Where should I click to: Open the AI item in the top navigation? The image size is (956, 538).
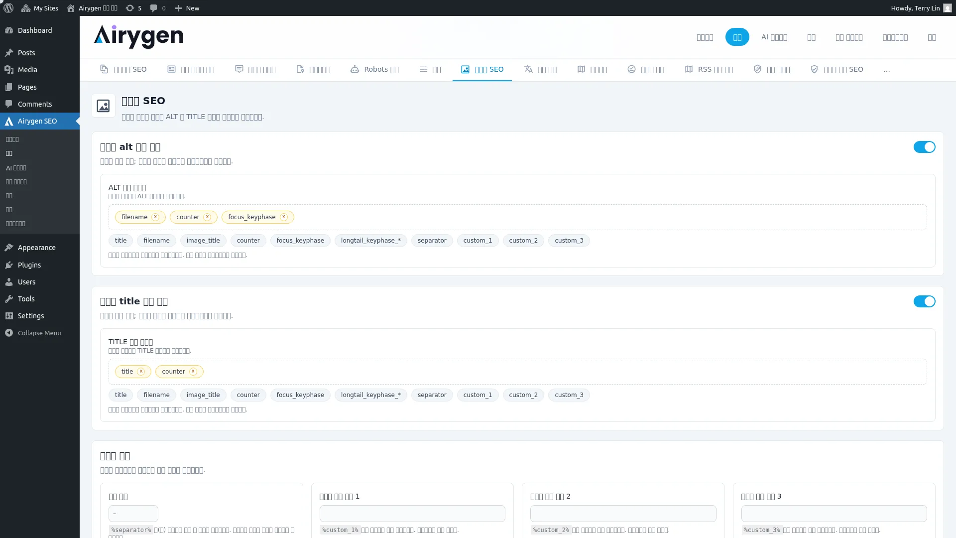[774, 37]
